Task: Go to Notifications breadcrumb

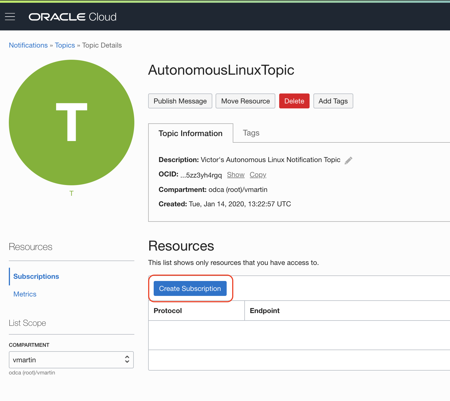Action: click(28, 45)
